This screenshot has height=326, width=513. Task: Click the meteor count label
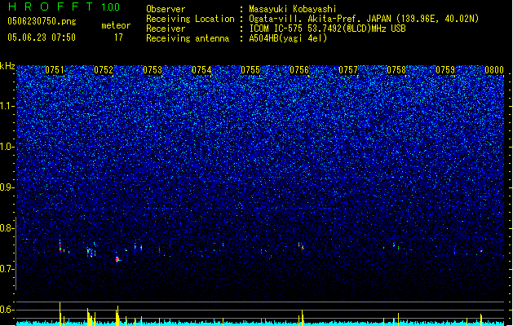click(116, 25)
